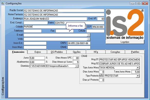This screenshot has width=150, height=100.
Task: Click the Dias Atraso p/ Juros field
Action: coord(76,62)
